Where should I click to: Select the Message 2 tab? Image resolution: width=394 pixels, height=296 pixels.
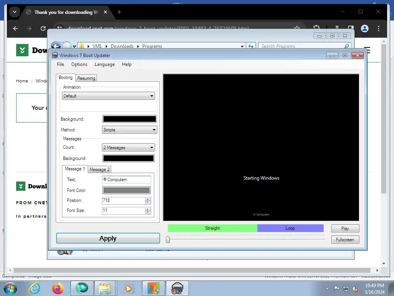click(100, 170)
